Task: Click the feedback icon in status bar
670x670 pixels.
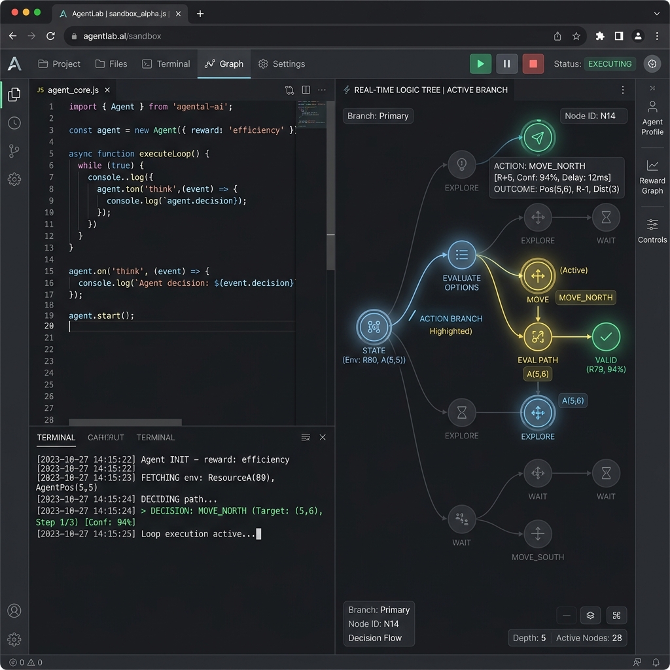Action: pos(637,662)
